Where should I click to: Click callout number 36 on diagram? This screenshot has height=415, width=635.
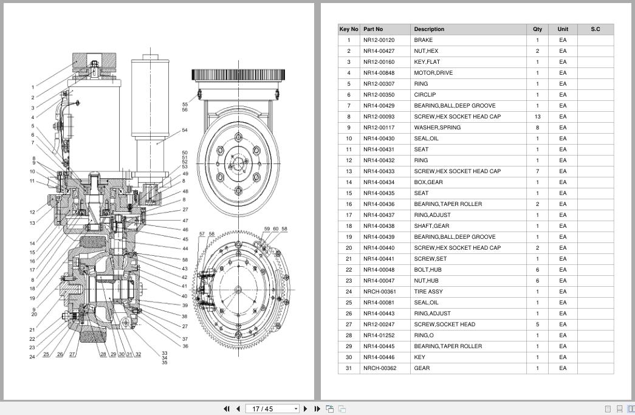185,346
